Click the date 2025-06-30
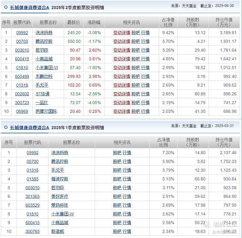This screenshot has height=238, width=242. (224, 6)
